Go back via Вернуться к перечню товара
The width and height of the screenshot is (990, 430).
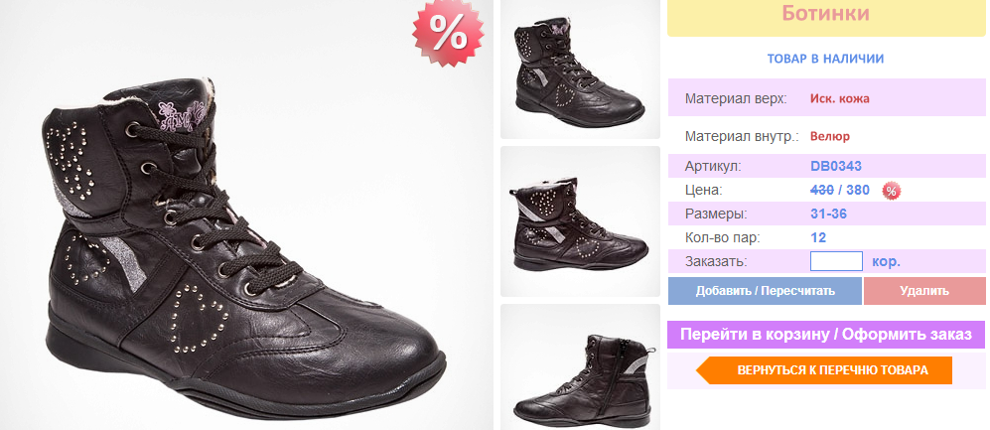832,370
